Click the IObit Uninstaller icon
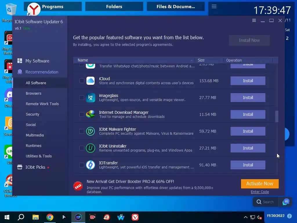The width and height of the screenshot is (297, 223). pos(90,148)
